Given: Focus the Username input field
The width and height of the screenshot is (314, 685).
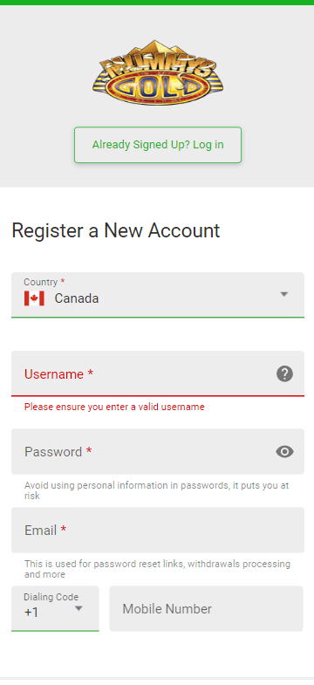Looking at the screenshot, I should coord(158,373).
